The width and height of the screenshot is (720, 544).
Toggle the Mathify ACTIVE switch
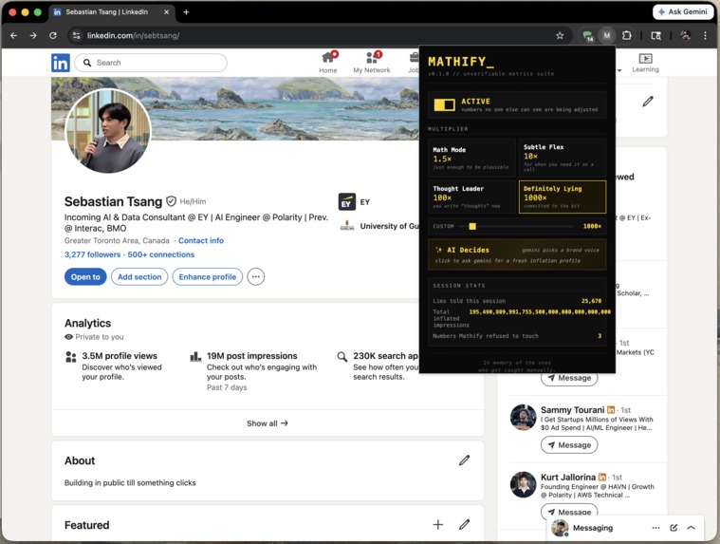click(444, 104)
